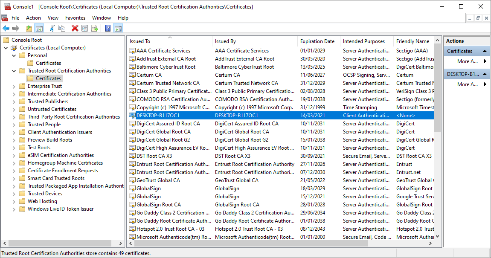Click the console tree horizontal scrollbar thumb
Viewport: 491px width, 258px height.
(x=60, y=243)
